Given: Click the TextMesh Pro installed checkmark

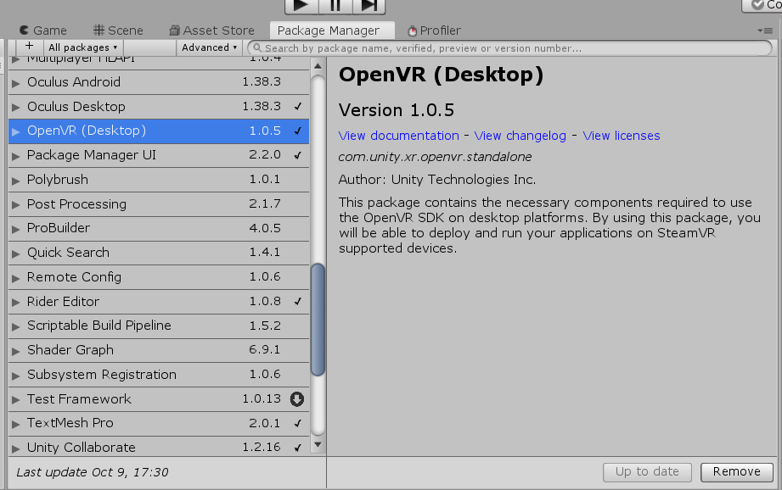Looking at the screenshot, I should tap(298, 423).
